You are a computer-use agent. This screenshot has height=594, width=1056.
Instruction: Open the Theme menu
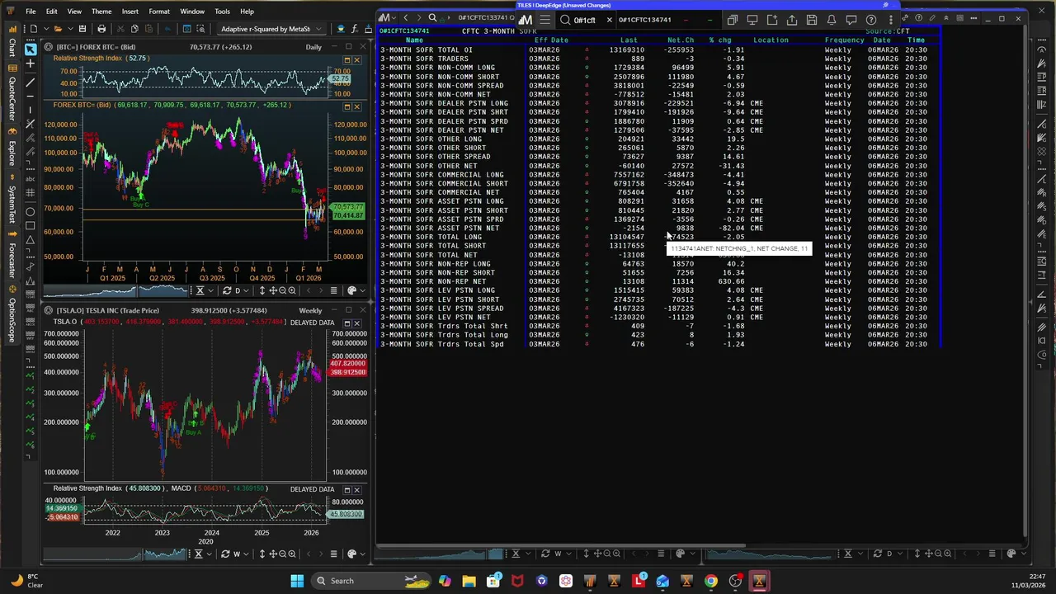101,12
